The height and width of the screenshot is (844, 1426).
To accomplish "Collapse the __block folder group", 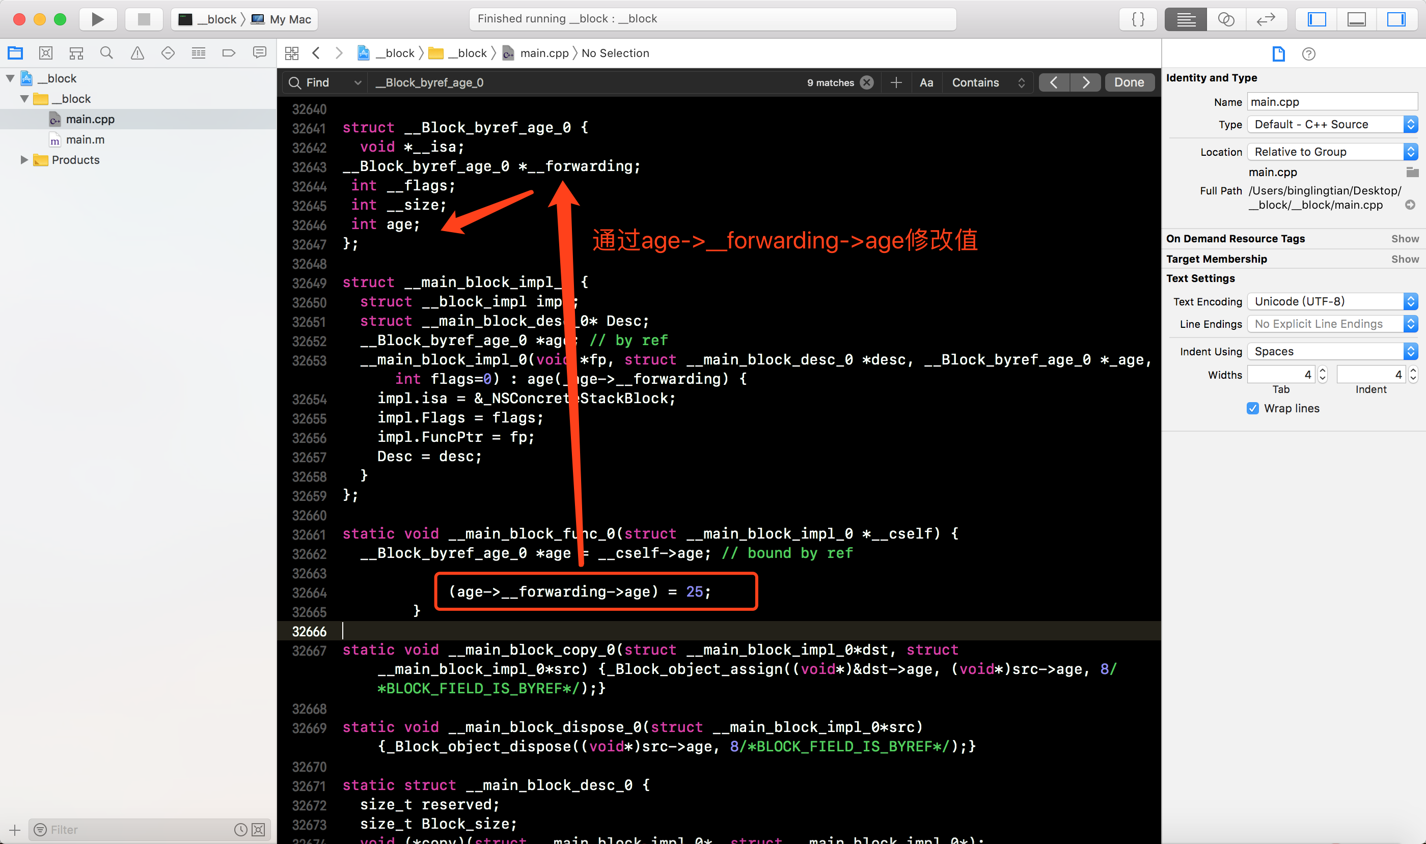I will (x=24, y=98).
